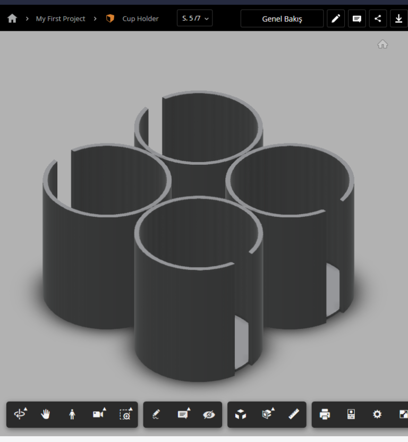408x442 pixels.
Task: Open explode model options
Action: click(267, 414)
